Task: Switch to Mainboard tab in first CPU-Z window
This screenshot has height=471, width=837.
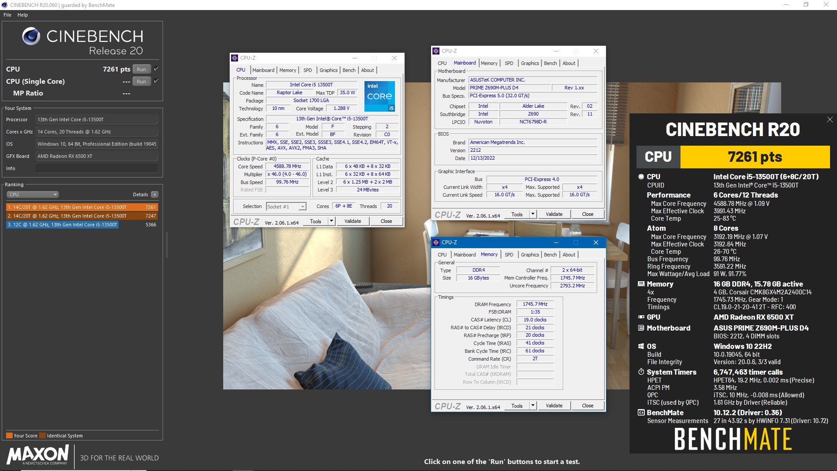Action: [263, 70]
